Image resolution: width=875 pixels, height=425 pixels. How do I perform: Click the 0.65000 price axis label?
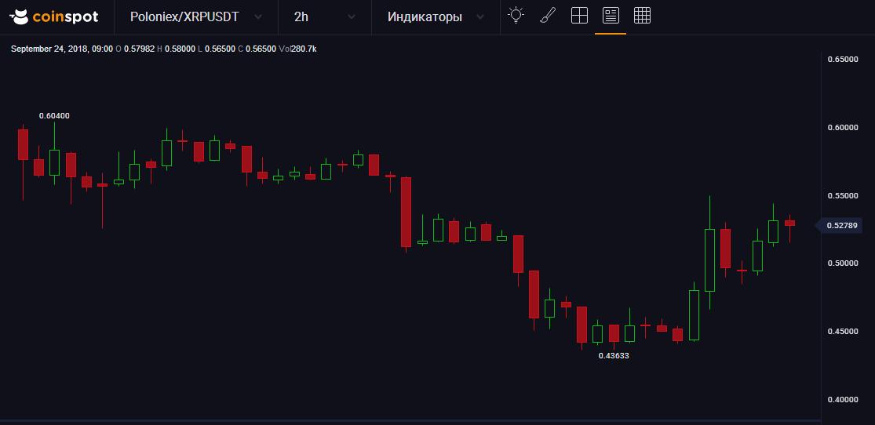(843, 60)
